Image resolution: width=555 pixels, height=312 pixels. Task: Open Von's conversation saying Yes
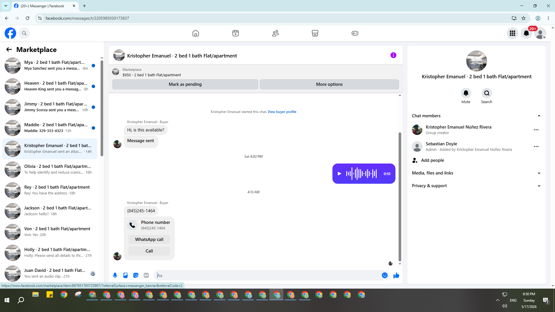(50, 232)
